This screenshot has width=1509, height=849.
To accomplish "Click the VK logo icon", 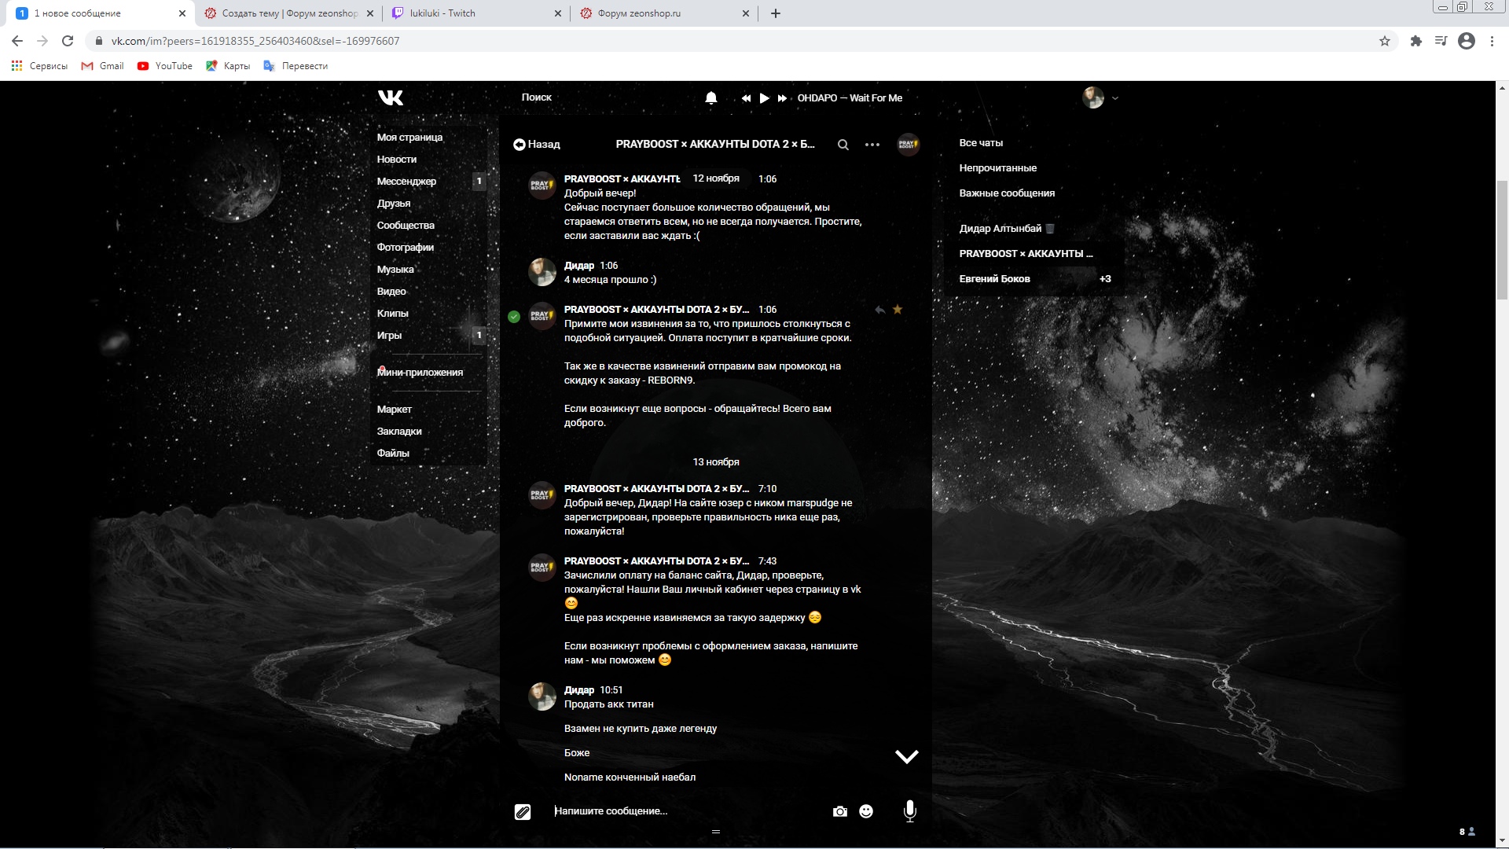I will [x=391, y=97].
